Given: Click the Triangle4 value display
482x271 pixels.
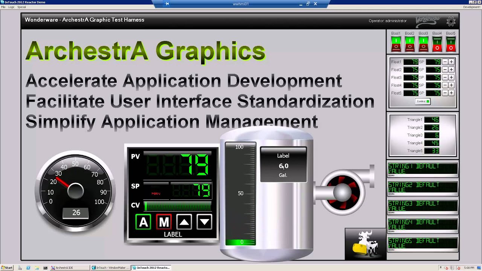Looking at the screenshot, I should pos(432,143).
